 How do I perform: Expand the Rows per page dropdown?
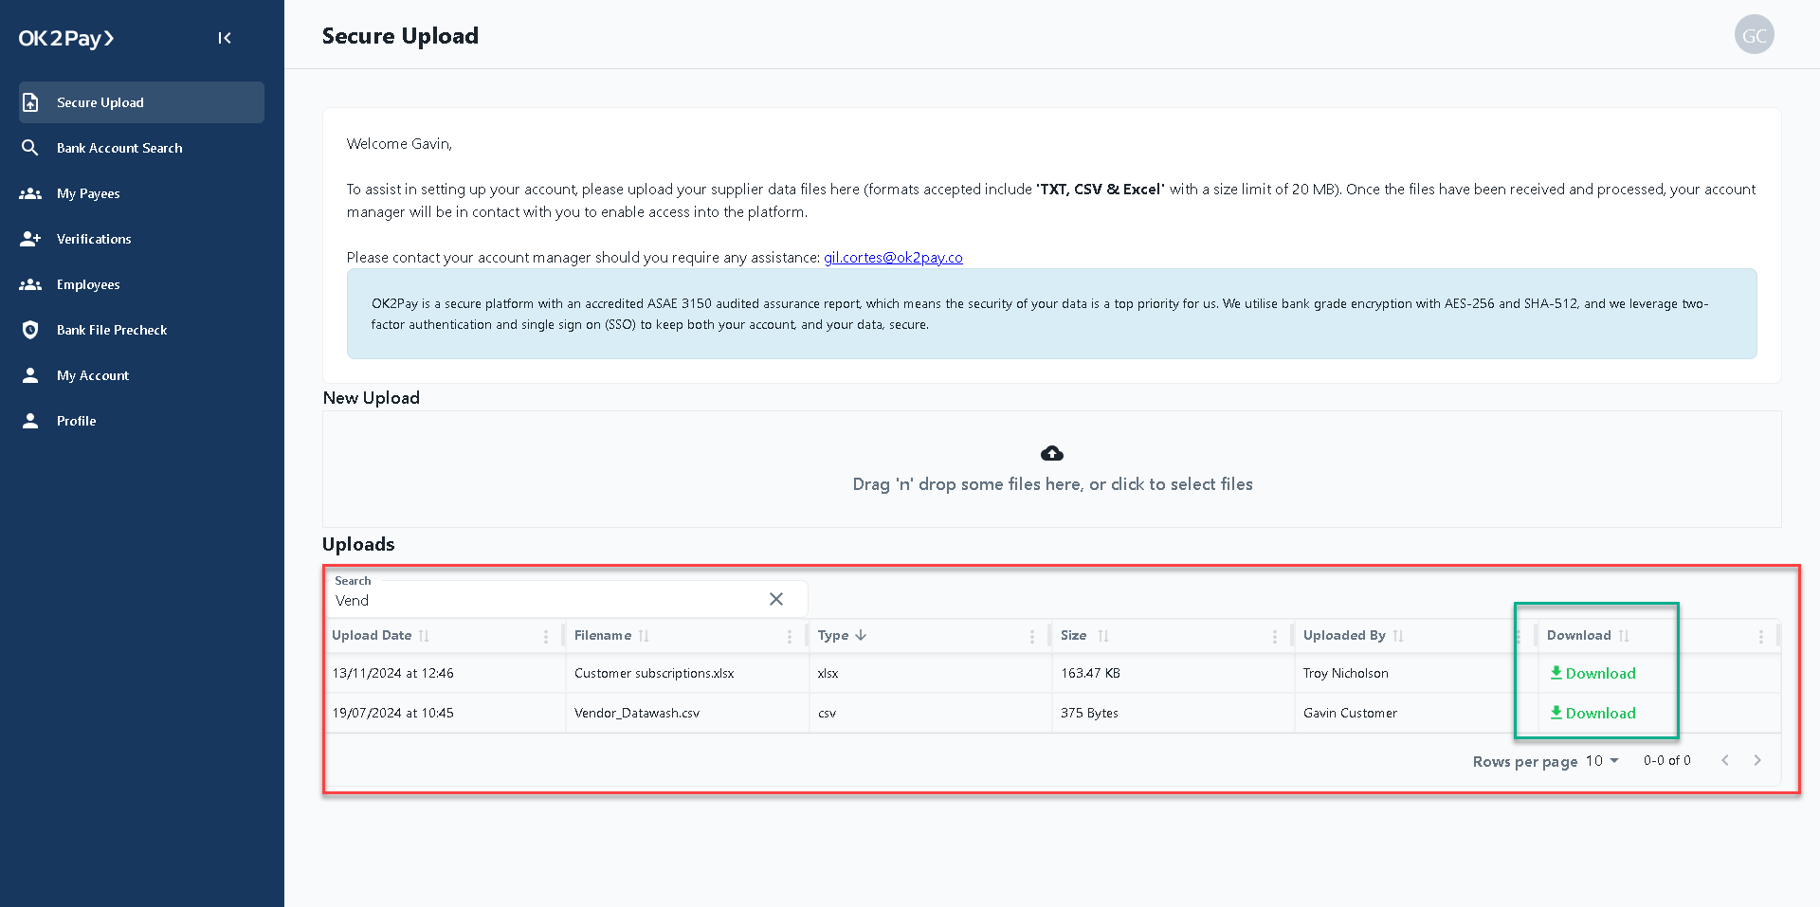[x=1603, y=760]
